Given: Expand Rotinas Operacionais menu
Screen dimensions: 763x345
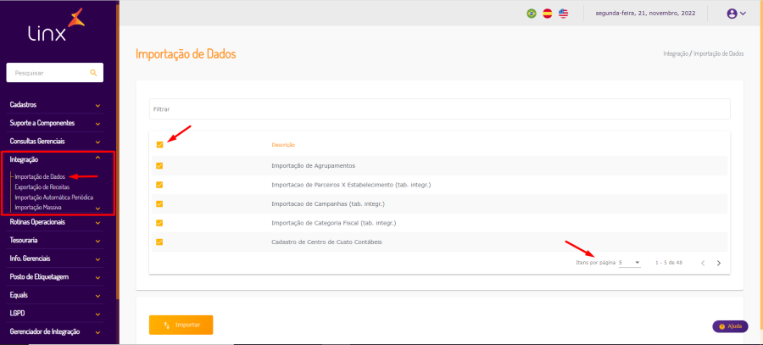Looking at the screenshot, I should [55, 222].
